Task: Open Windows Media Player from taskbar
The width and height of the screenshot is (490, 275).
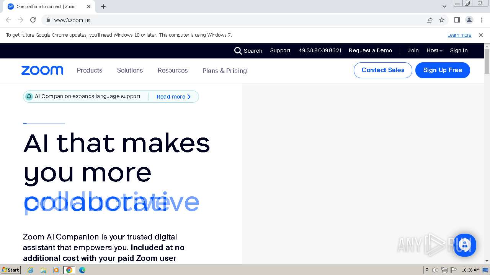Action: [56, 270]
